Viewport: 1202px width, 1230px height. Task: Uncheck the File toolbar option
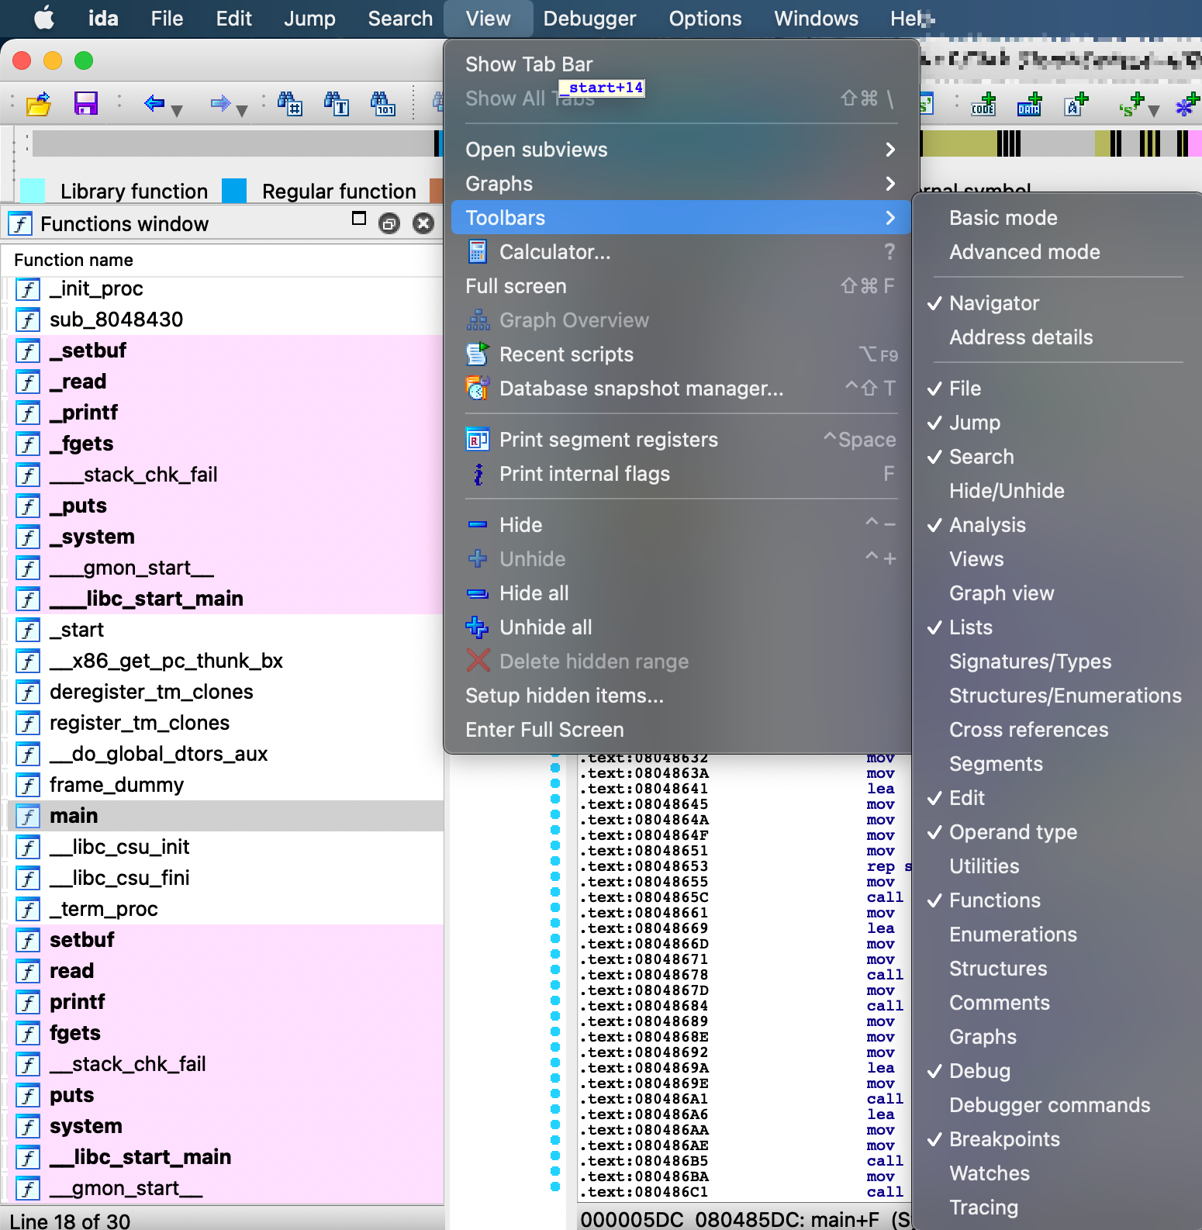pos(1058,389)
